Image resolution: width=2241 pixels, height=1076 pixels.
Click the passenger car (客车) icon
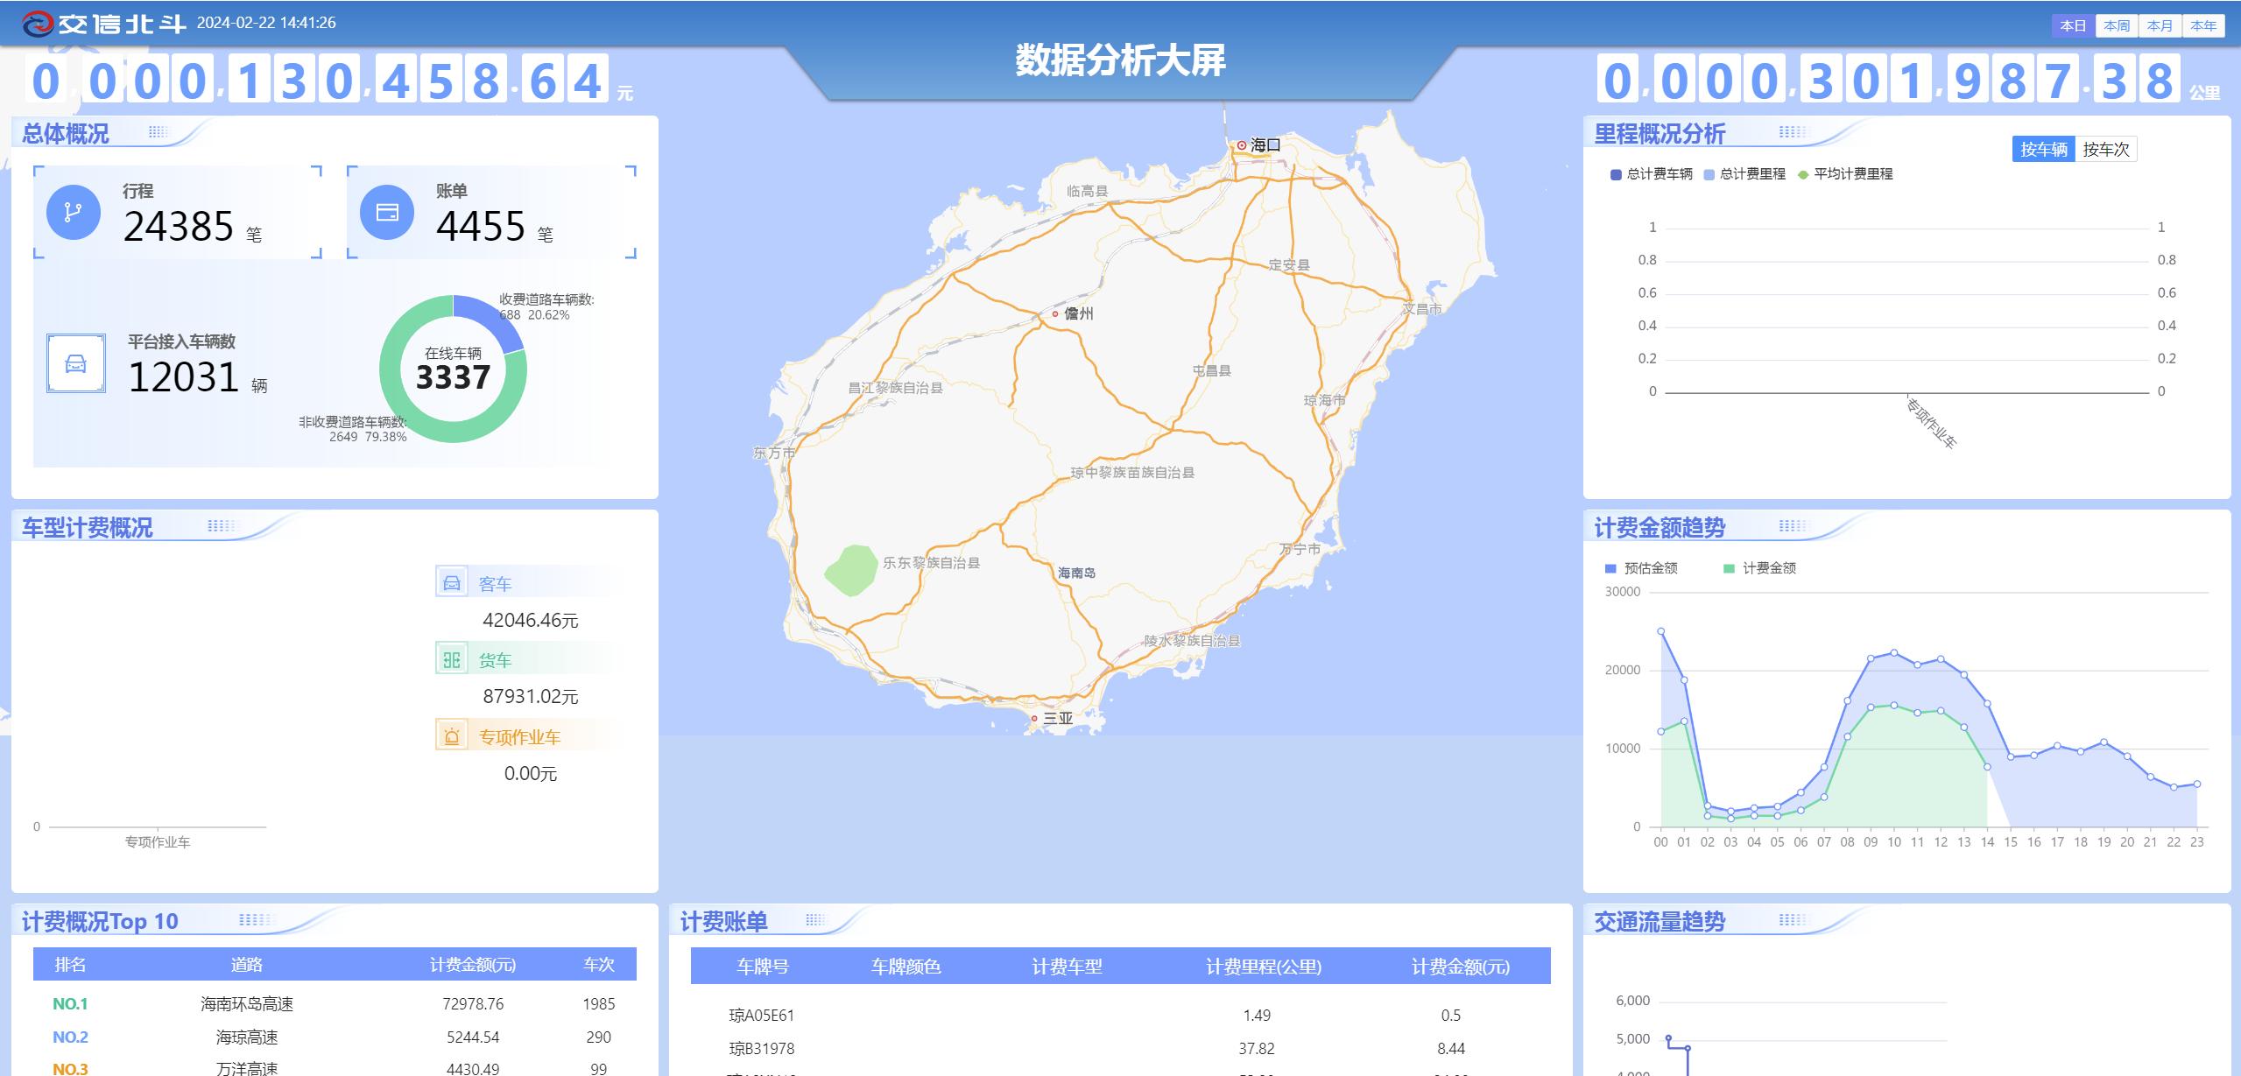[452, 583]
